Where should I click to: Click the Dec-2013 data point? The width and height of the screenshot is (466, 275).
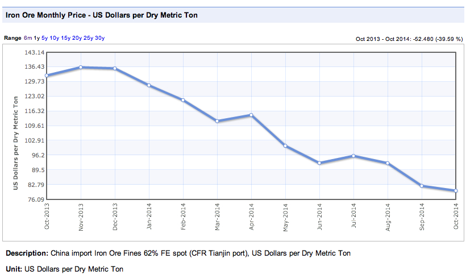point(115,68)
